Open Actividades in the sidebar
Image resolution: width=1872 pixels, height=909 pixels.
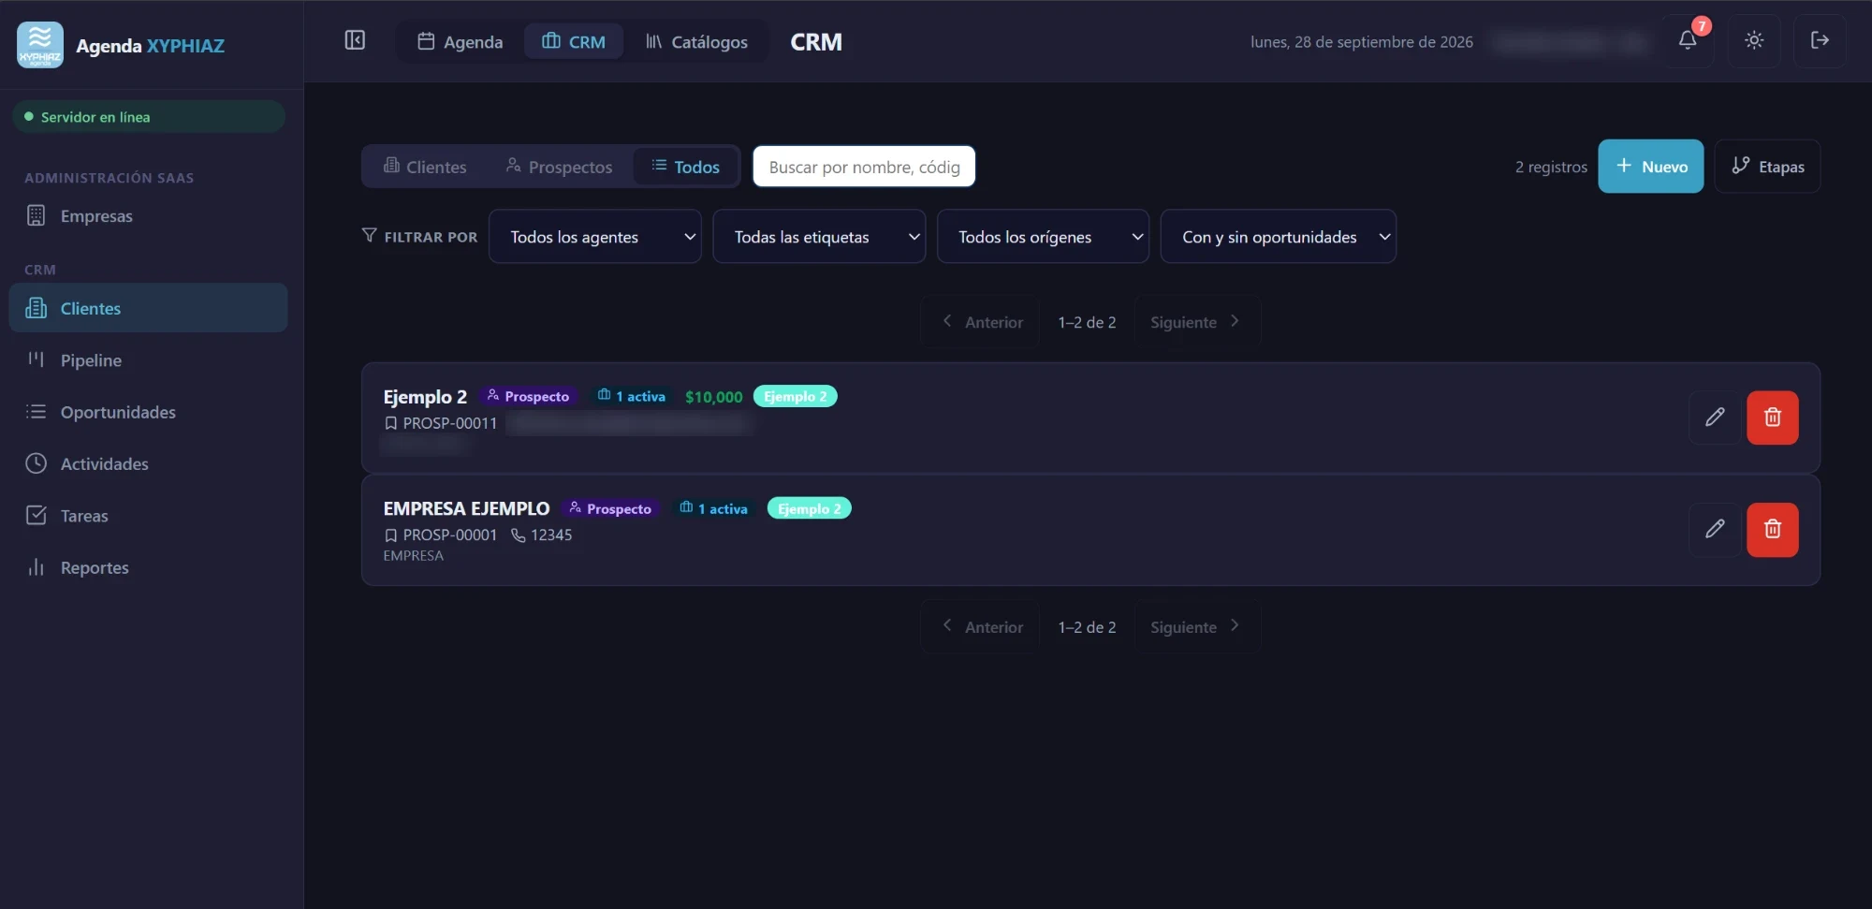148,464
